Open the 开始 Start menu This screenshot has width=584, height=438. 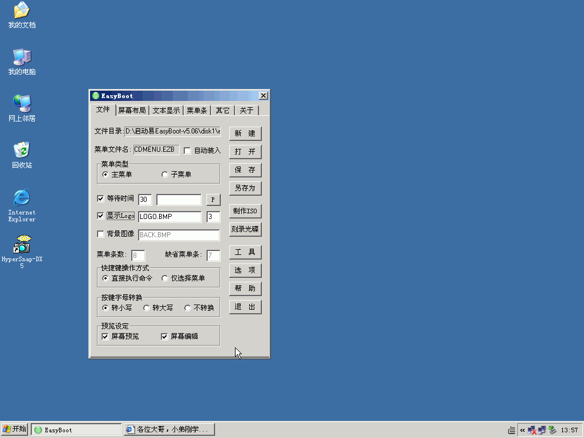(x=14, y=429)
